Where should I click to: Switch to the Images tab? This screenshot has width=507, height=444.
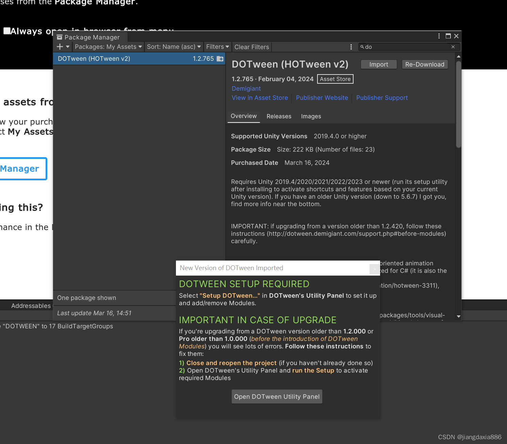(311, 116)
